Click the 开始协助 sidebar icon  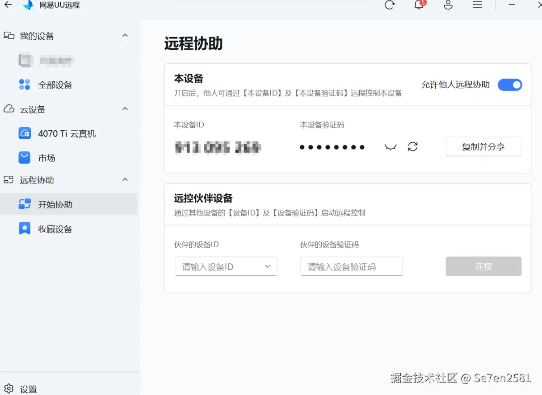tap(25, 204)
